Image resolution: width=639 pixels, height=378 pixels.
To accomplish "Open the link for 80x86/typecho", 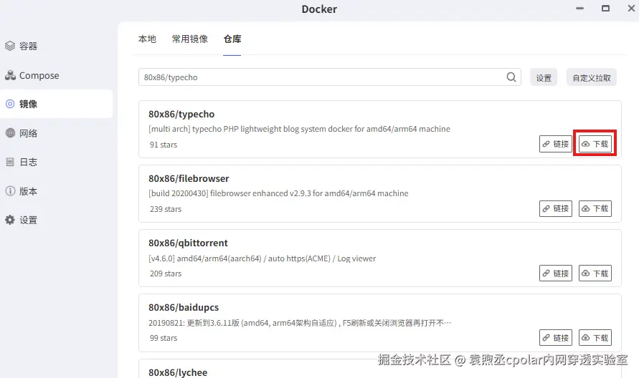I will coord(556,144).
